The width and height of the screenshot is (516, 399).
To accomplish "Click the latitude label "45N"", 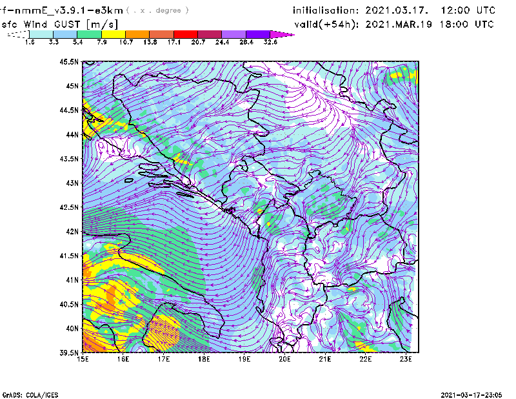I will [72, 86].
